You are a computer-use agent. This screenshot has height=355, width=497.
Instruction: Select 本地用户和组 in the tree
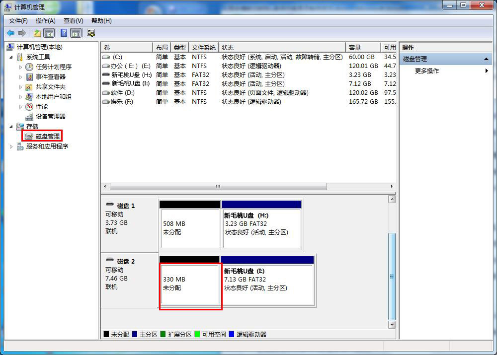point(54,97)
